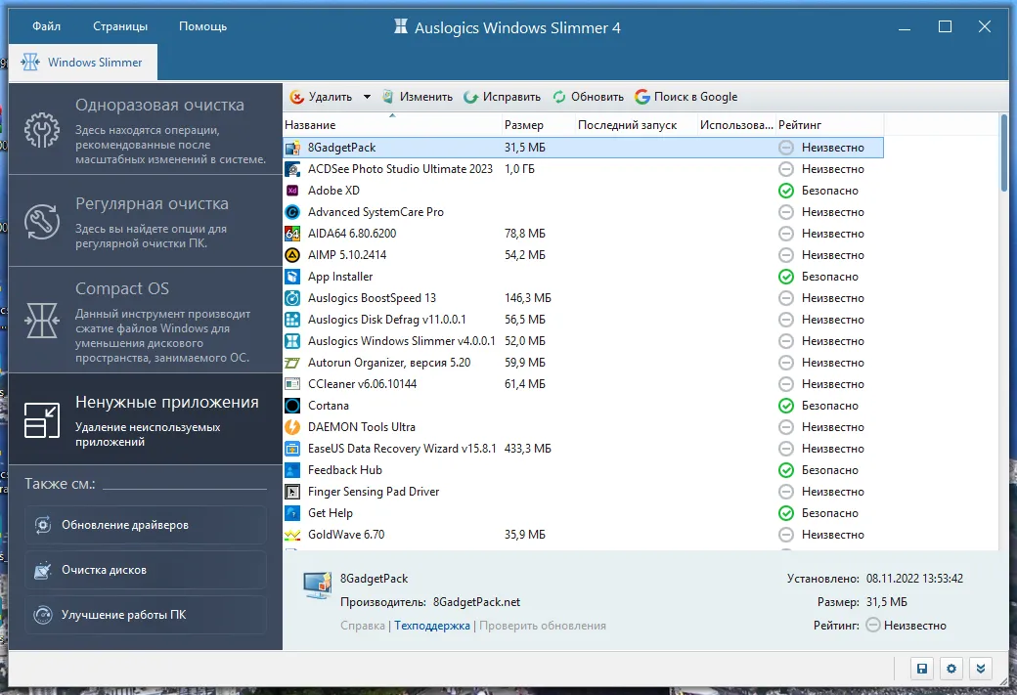Image resolution: width=1017 pixels, height=695 pixels.
Task: Click the Auslogics logo in the title bar
Action: point(401,26)
